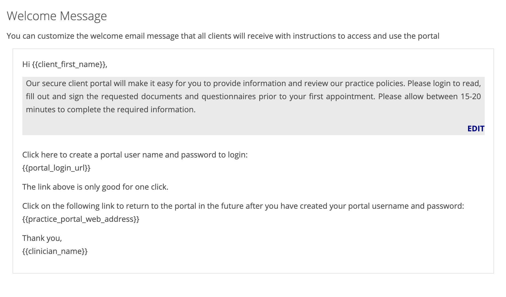The height and width of the screenshot is (297, 506).
Task: Click the {{practice_portal_web_address}} placeholder
Action: [x=81, y=219]
